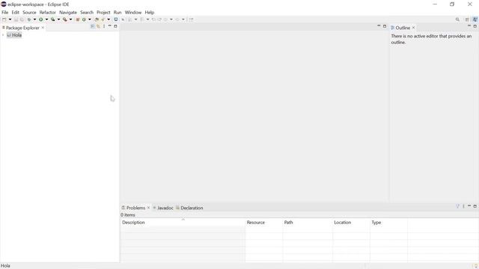Open the Run configurations dropdown arrow
479x269 pixels.
46,19
